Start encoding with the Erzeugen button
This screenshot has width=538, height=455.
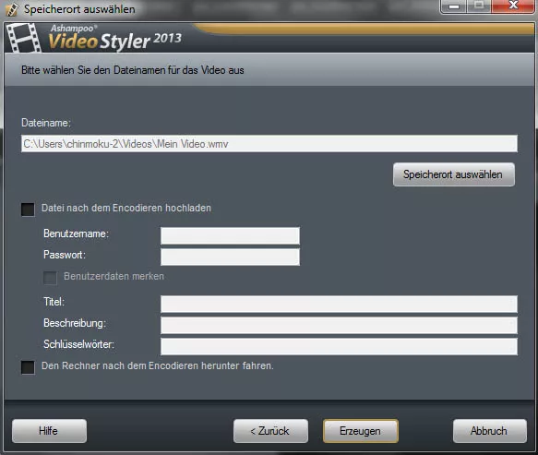[x=361, y=431]
